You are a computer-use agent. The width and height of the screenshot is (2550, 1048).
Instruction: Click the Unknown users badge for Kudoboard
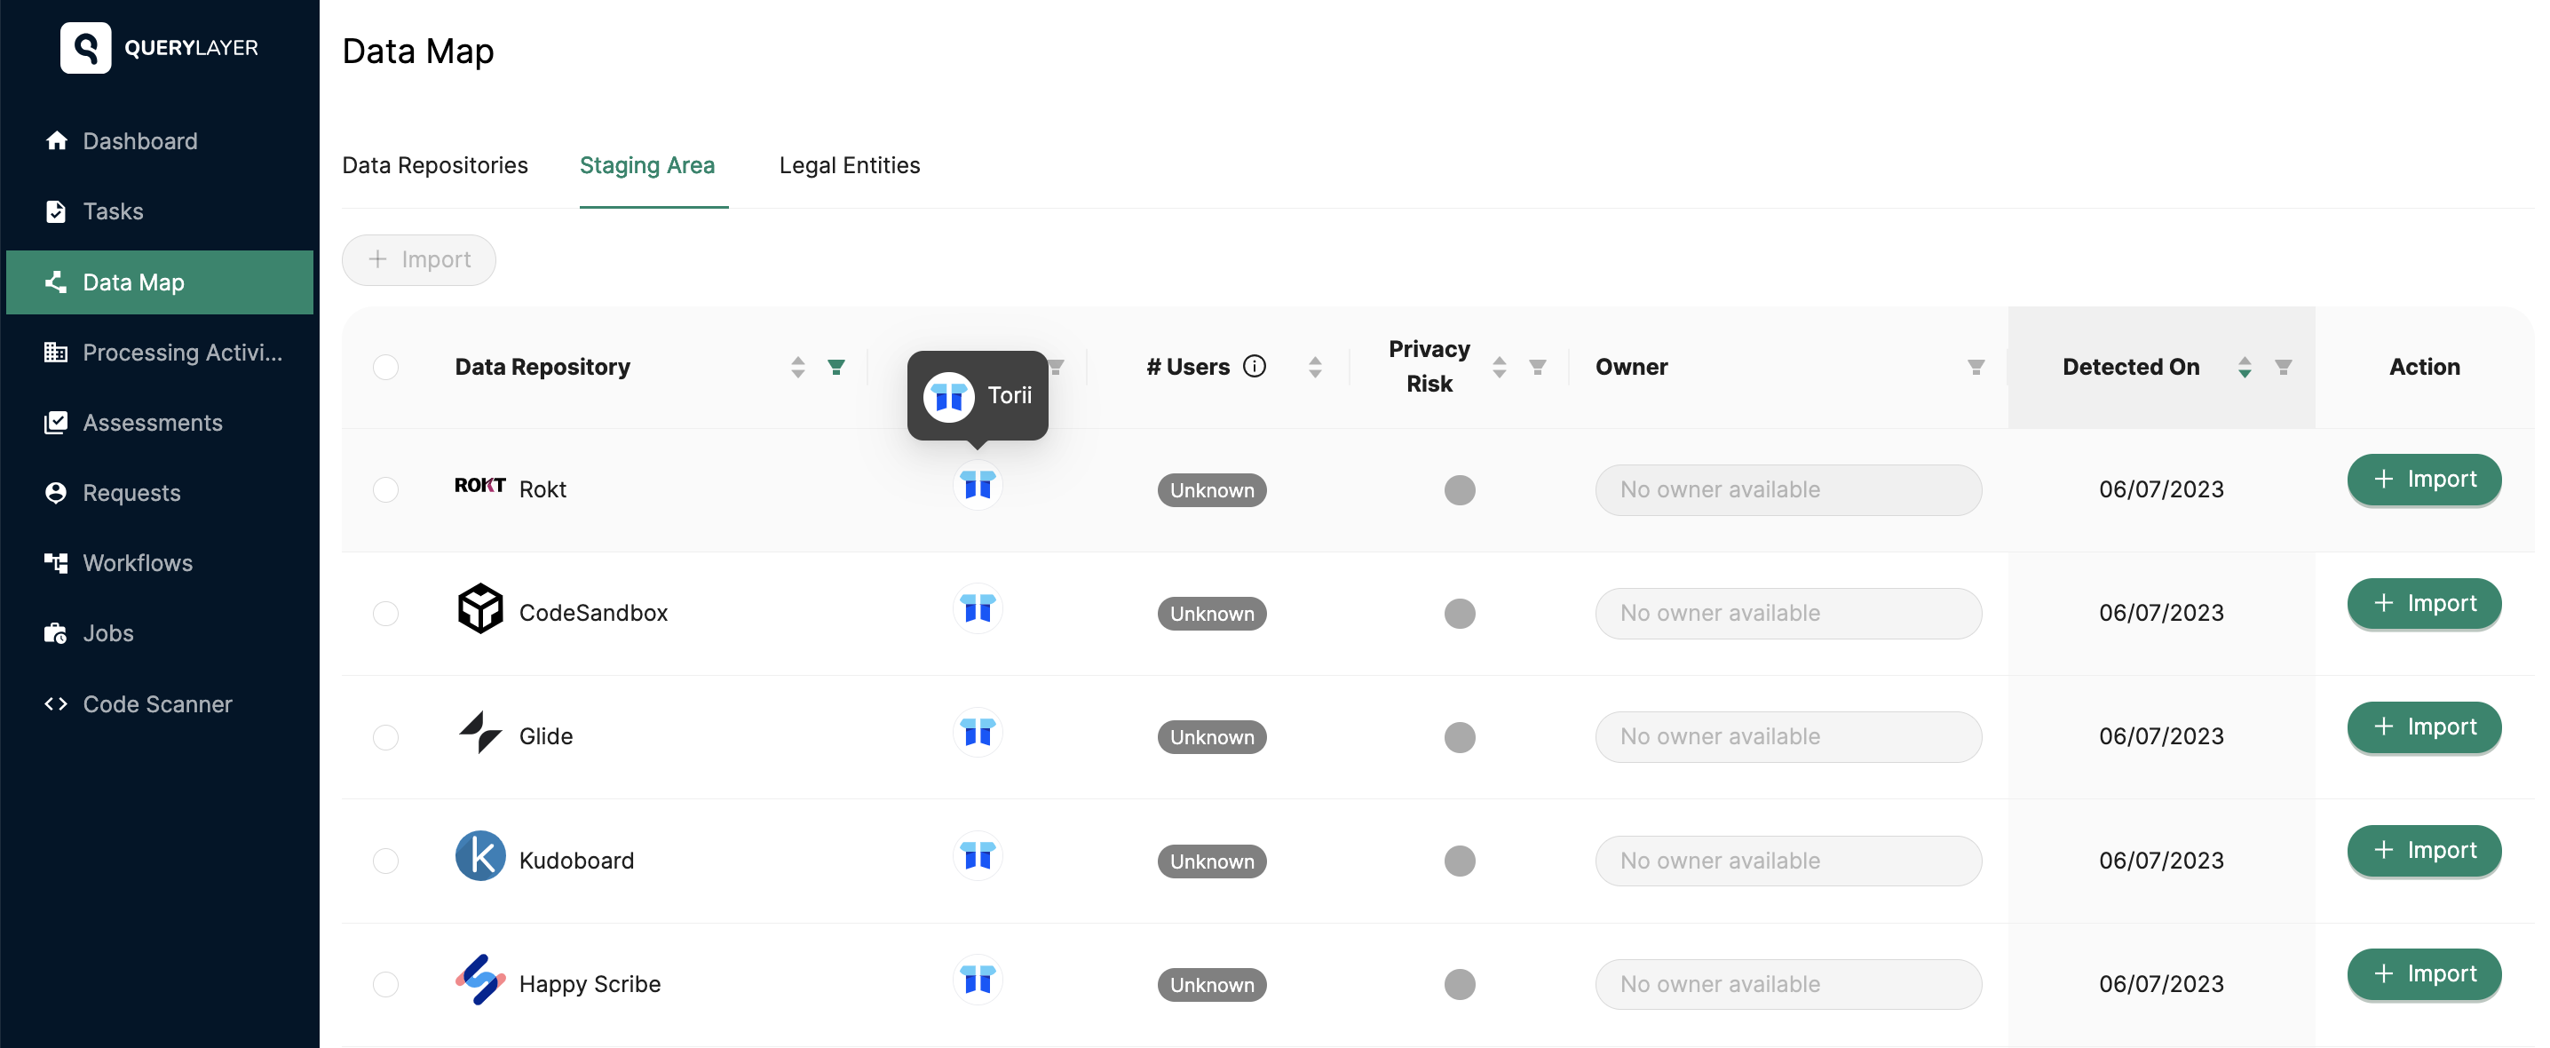pos(1212,861)
